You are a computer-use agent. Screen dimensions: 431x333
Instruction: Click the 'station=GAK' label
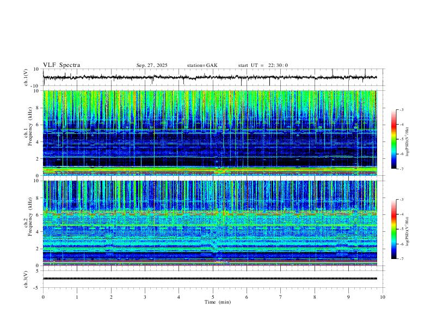pyautogui.click(x=202, y=65)
